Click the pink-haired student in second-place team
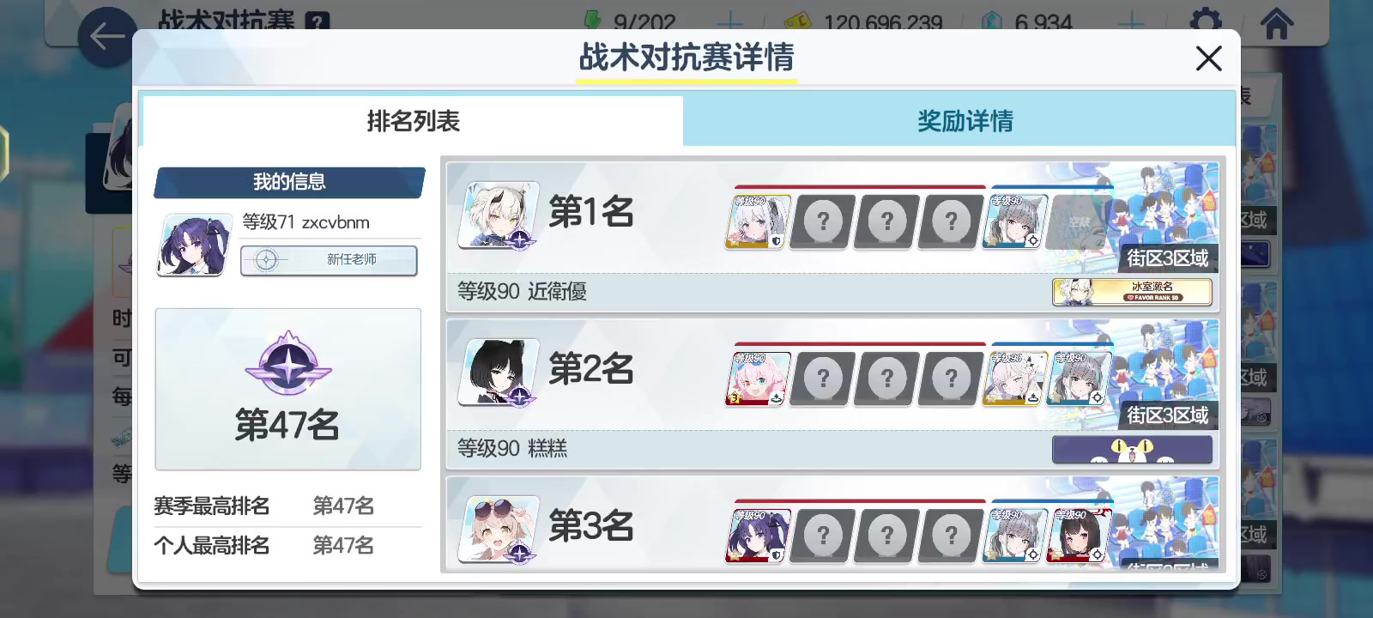The width and height of the screenshot is (1373, 618). point(759,379)
